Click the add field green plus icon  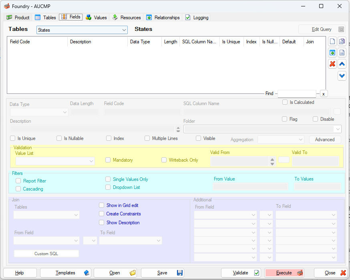point(332,53)
